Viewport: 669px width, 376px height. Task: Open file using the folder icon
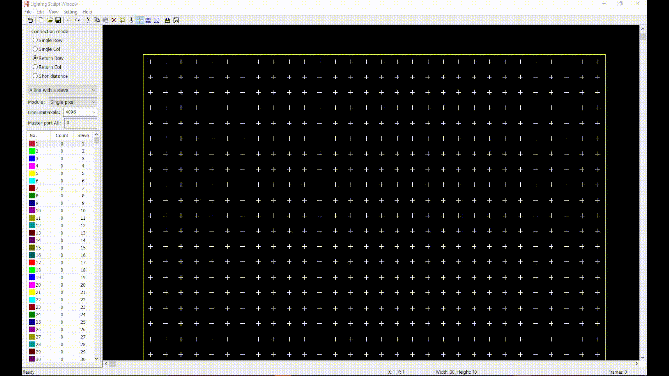(49, 20)
